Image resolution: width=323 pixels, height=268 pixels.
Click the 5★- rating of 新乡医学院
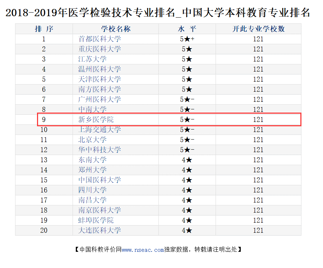click(187, 119)
